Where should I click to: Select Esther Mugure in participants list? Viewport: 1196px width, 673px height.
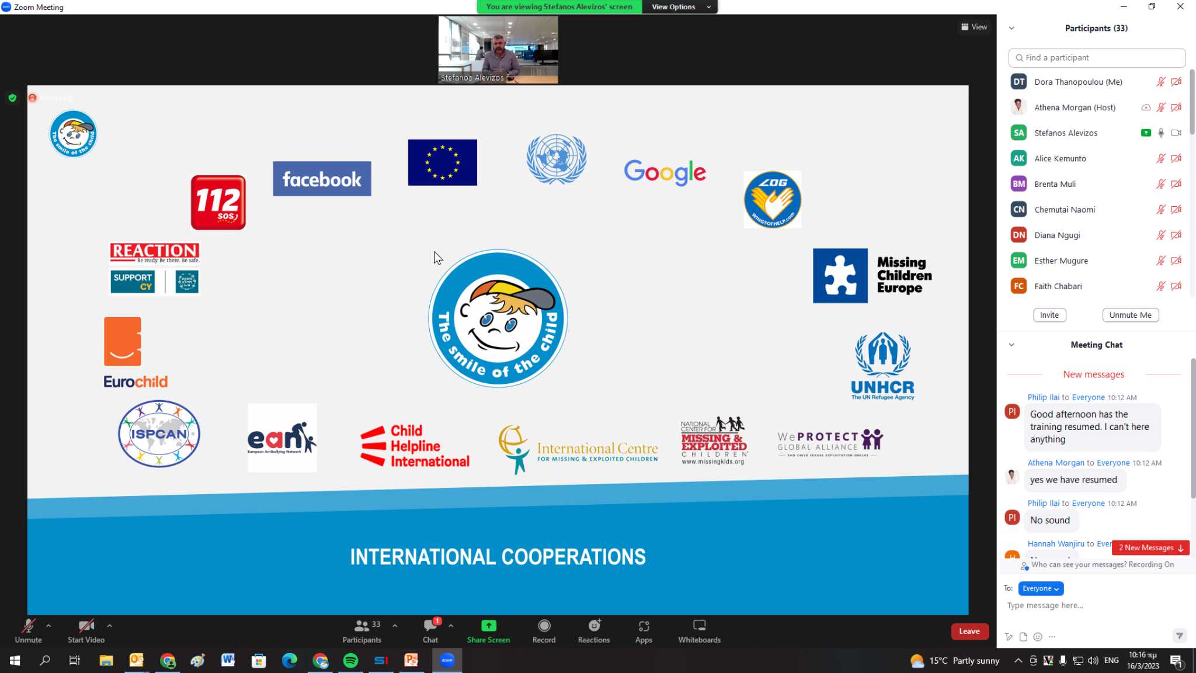1096,261
